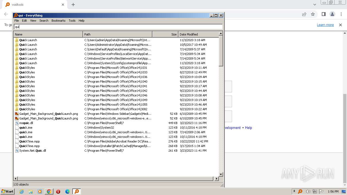Open the Edit menu in Everything

(24, 21)
